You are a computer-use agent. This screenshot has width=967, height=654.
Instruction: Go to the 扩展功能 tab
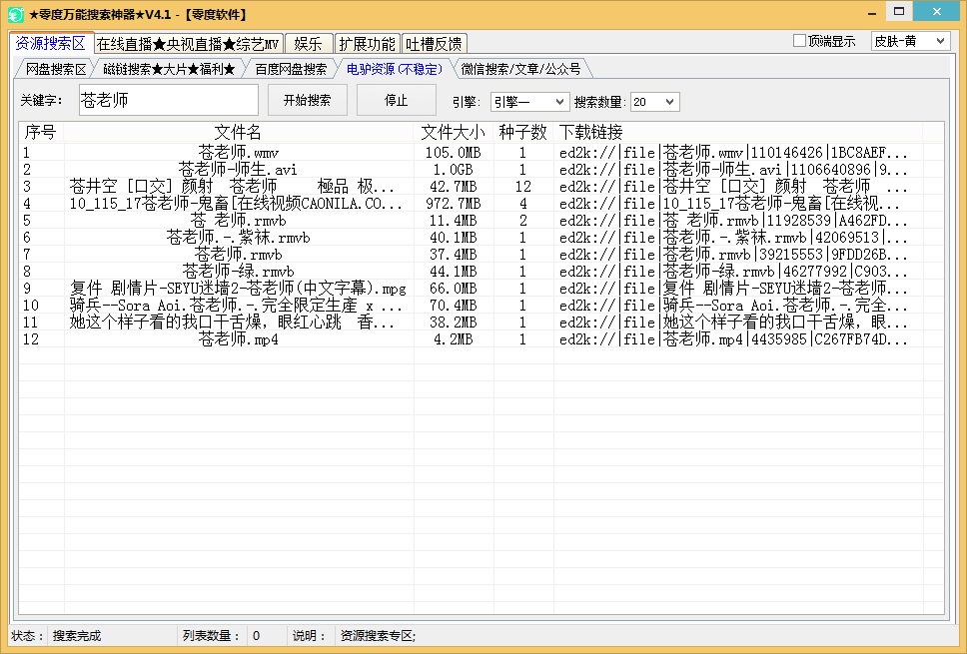367,44
